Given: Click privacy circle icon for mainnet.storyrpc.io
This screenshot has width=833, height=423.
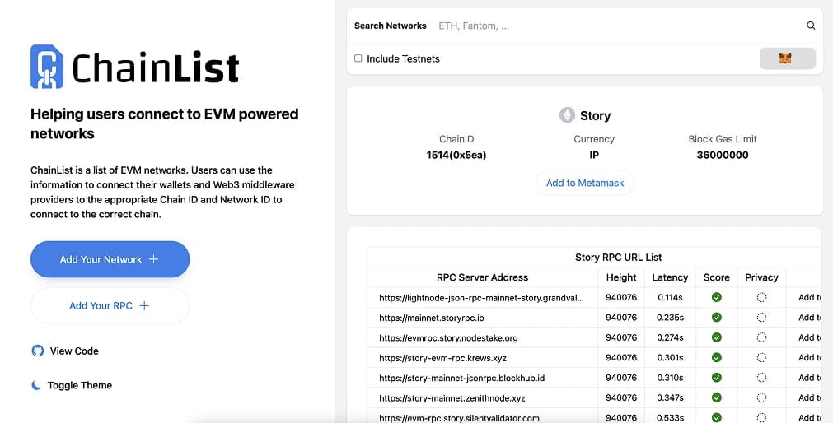Looking at the screenshot, I should point(761,318).
